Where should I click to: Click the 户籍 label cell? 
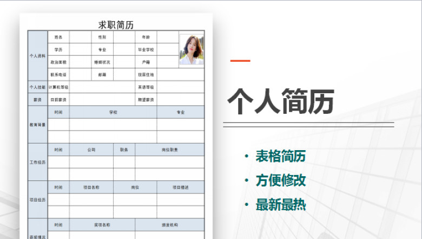[x=146, y=62]
